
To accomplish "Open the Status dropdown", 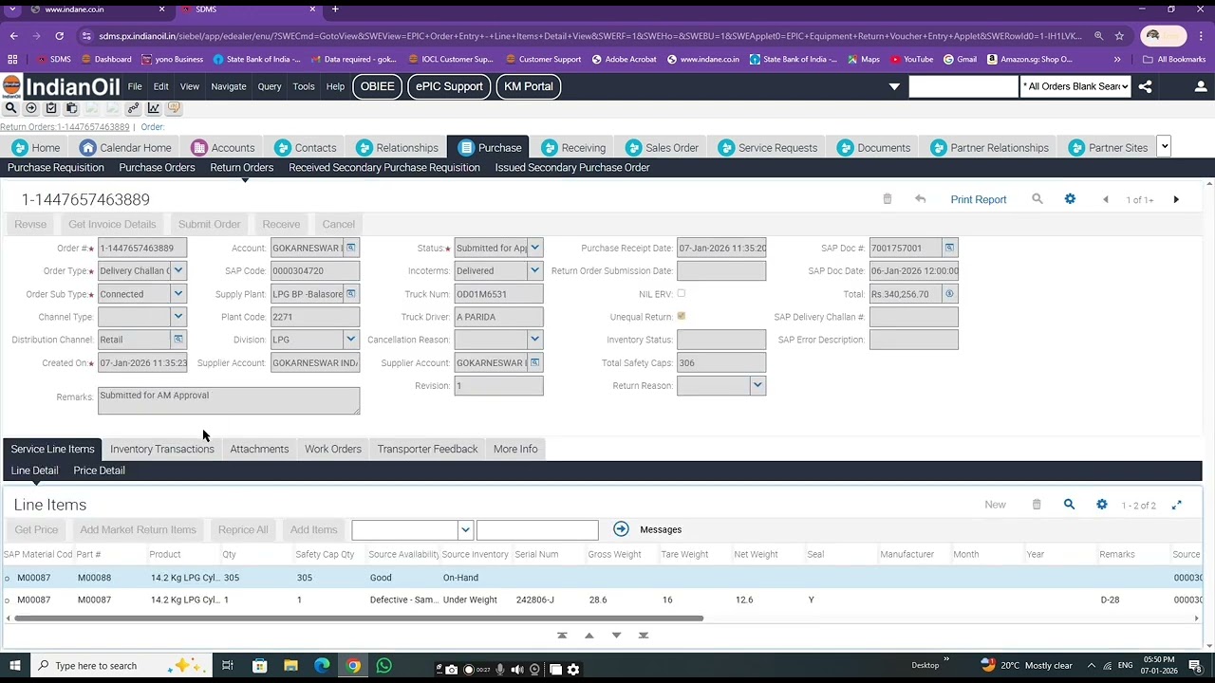I will (x=535, y=248).
